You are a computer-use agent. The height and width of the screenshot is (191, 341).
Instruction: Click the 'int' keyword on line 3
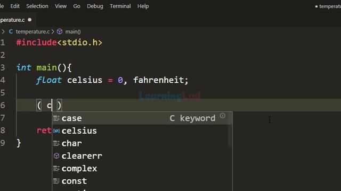24,67
